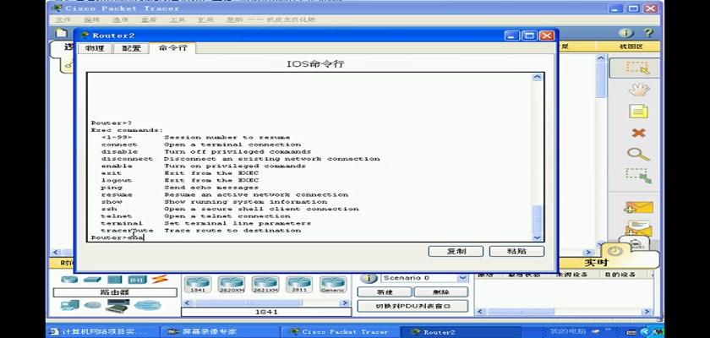Click the 复制 button
Viewport: 710px width, 338px height.
click(455, 251)
